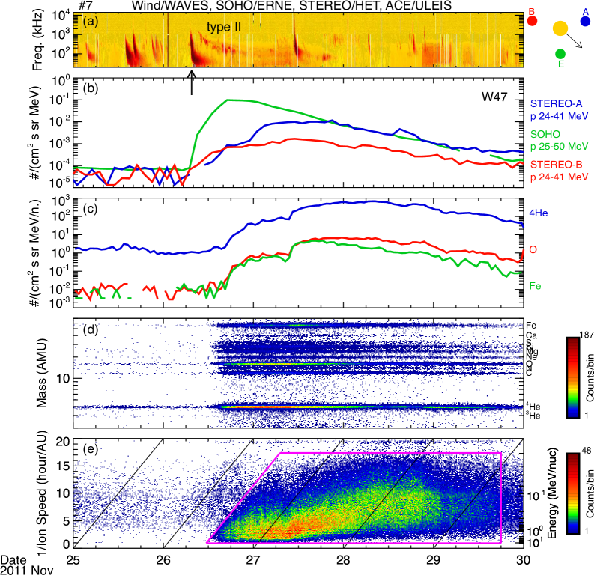Click the 20 tick label on panel (e) axis
The width and height of the screenshot is (594, 575).
pyautogui.click(x=63, y=442)
